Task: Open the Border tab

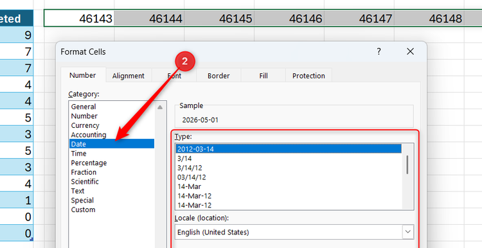Action: coord(219,76)
